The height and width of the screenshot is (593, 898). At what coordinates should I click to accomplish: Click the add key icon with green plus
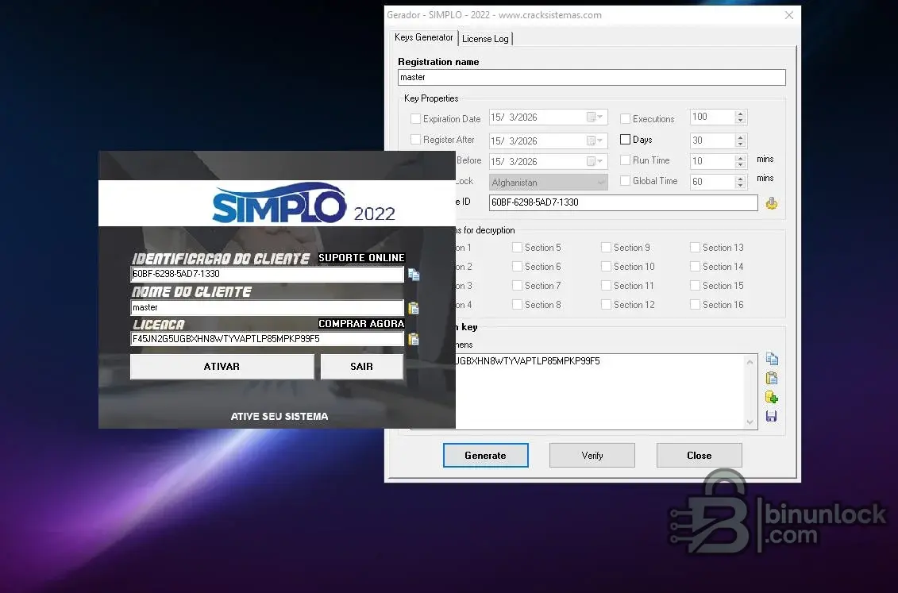click(x=771, y=397)
